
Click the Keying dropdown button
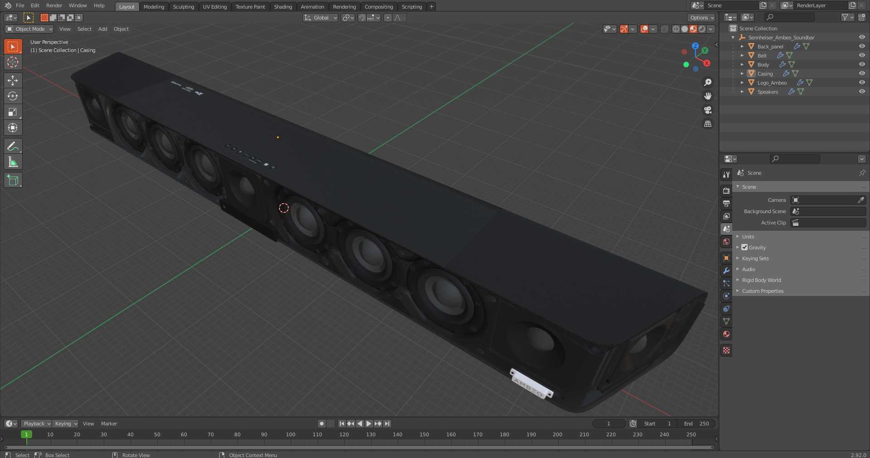tap(66, 424)
